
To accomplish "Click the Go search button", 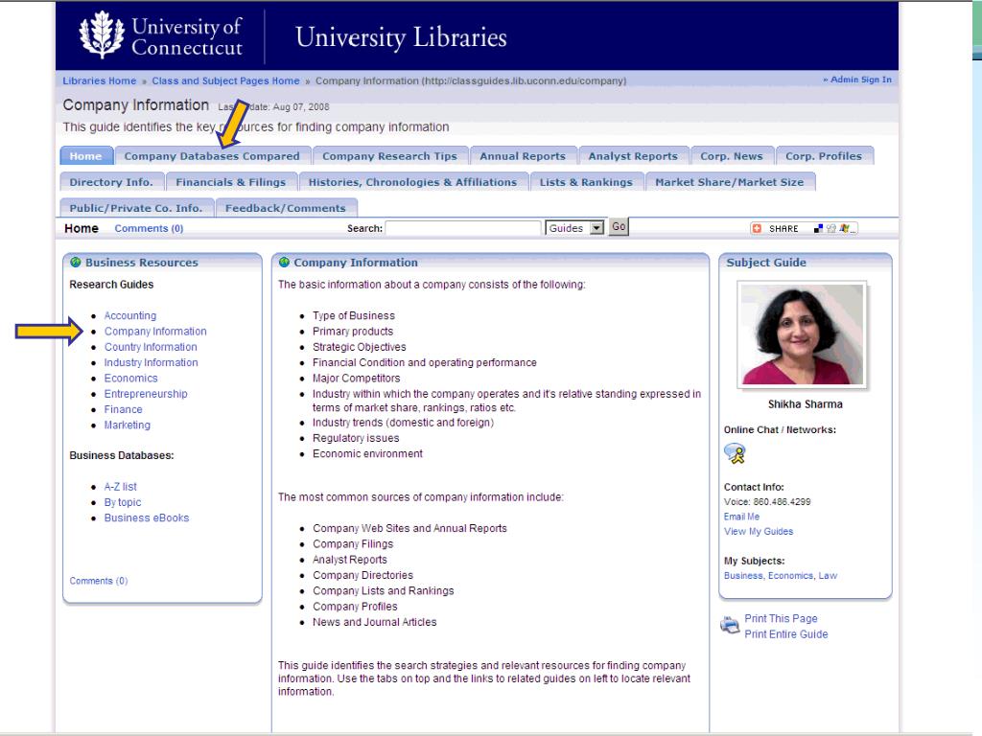I will click(x=619, y=226).
